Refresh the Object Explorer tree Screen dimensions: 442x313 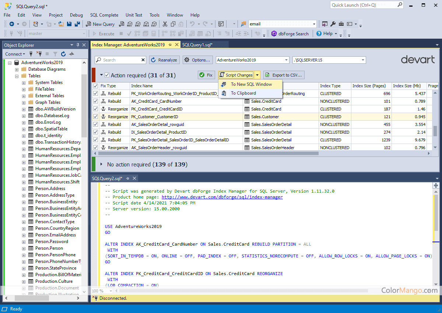(63, 54)
